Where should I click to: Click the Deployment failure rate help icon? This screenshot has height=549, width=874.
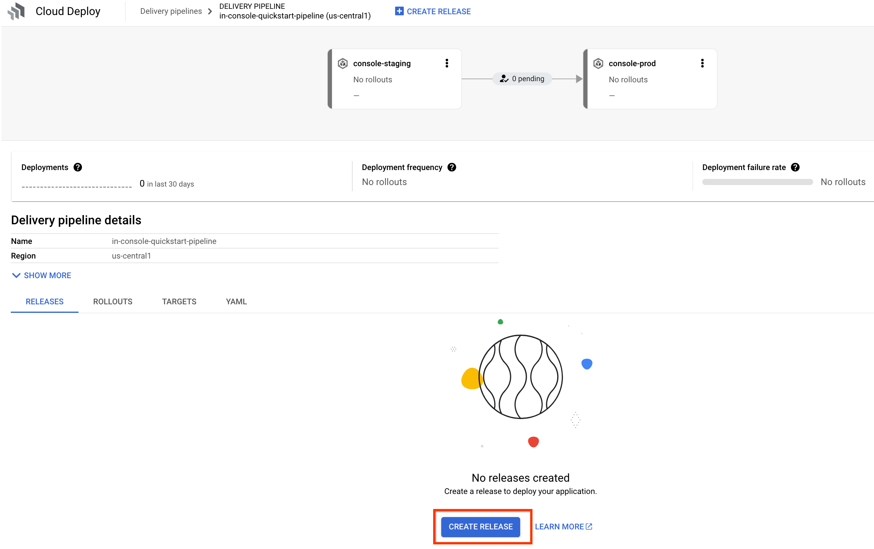(x=797, y=167)
